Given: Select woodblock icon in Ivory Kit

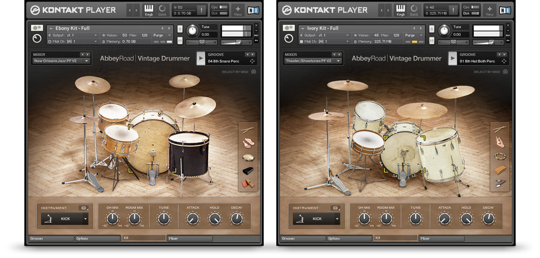Looking at the screenshot, I should (x=499, y=170).
